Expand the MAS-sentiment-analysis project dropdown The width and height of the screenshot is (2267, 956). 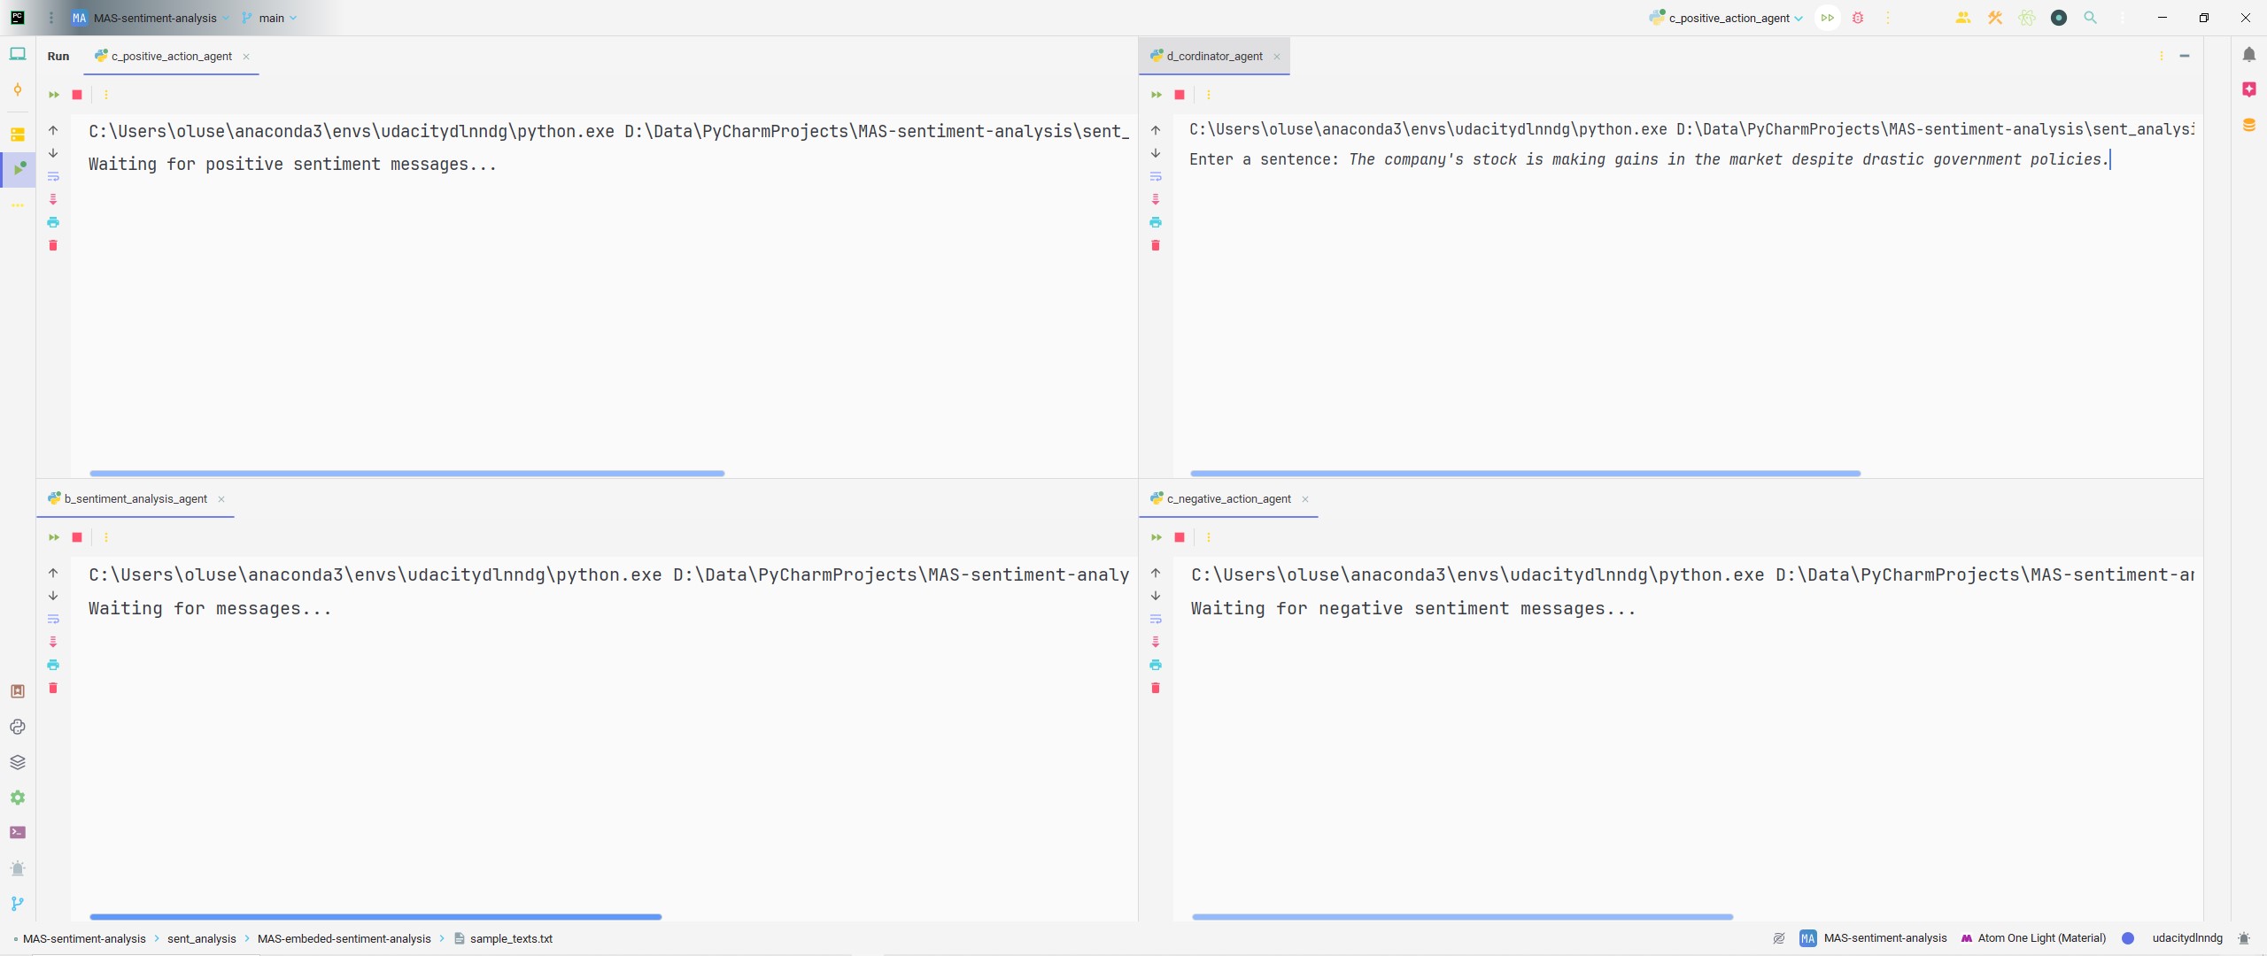coord(155,18)
